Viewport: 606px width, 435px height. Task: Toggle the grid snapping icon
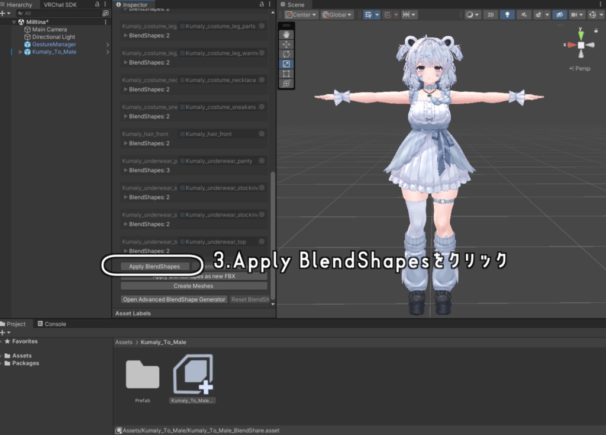(x=368, y=15)
